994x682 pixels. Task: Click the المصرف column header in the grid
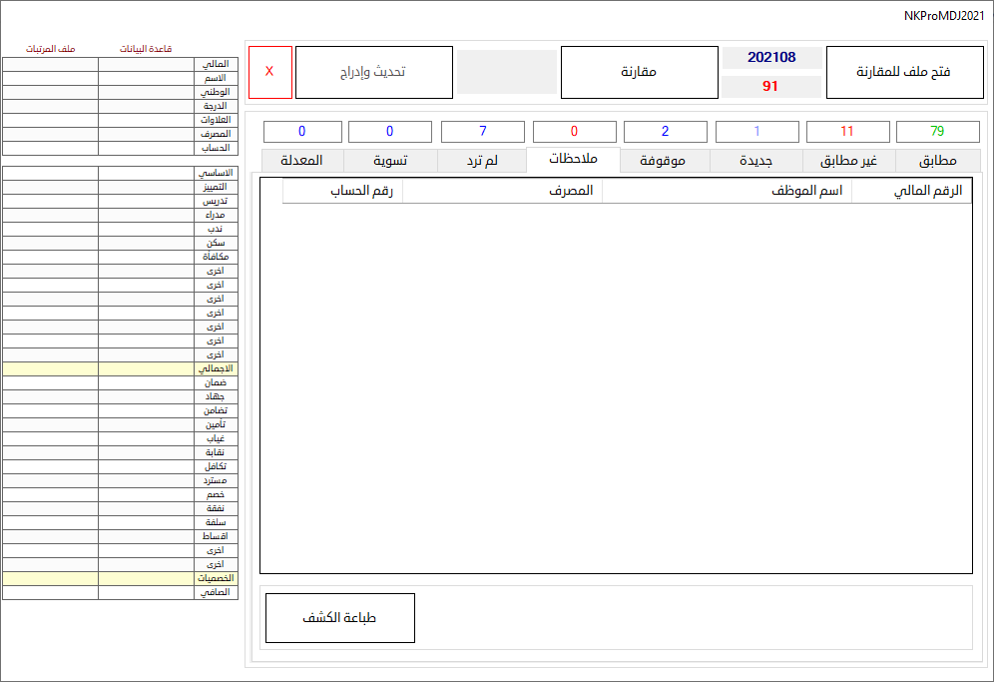point(502,191)
